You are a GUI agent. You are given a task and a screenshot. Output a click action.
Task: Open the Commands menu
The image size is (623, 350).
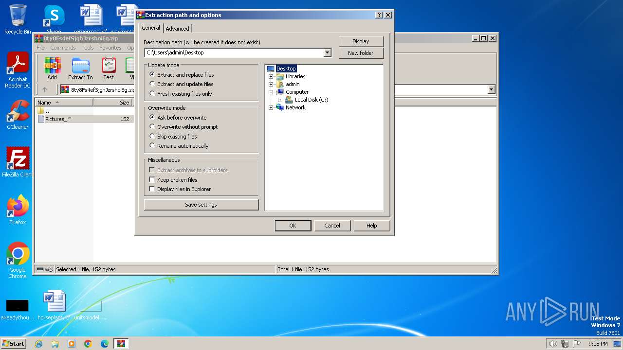[x=63, y=48]
